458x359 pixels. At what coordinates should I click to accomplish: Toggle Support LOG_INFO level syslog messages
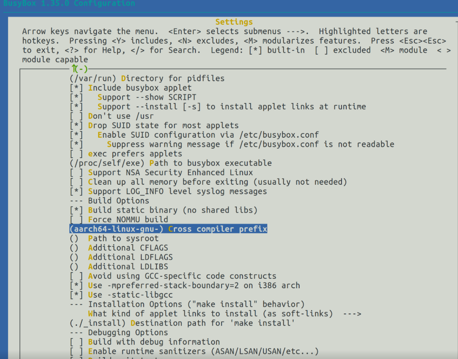168,191
